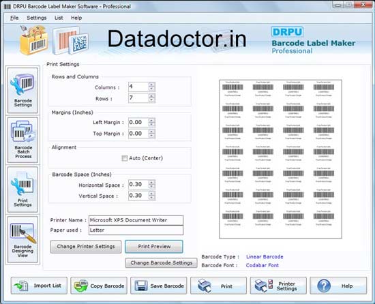Click the Columns input field
375x304 pixels.
[138, 87]
